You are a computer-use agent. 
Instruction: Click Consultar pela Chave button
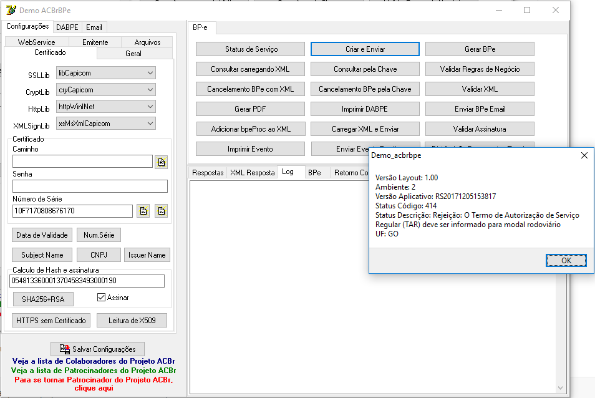(365, 69)
